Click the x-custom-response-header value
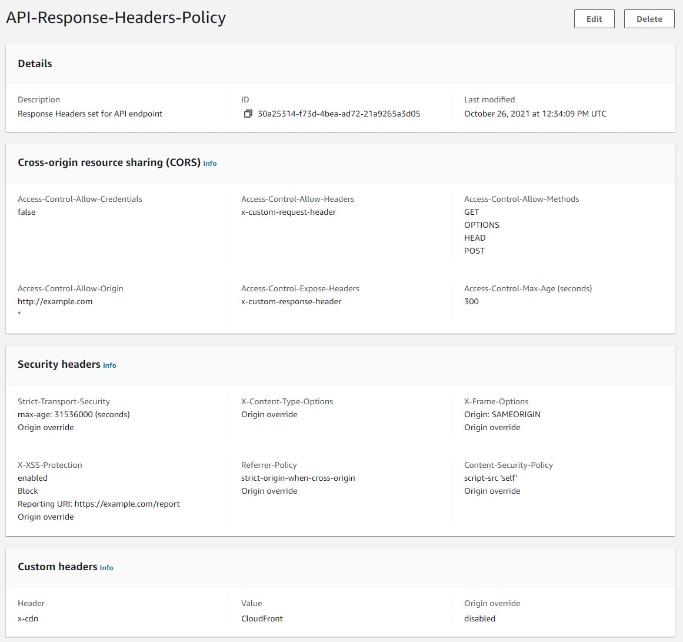The height and width of the screenshot is (642, 683). point(291,302)
